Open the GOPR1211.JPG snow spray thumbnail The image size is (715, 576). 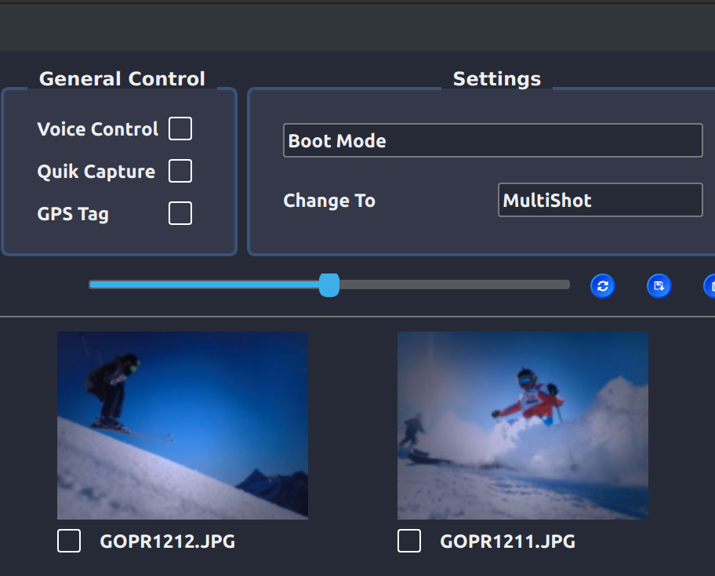pyautogui.click(x=523, y=426)
